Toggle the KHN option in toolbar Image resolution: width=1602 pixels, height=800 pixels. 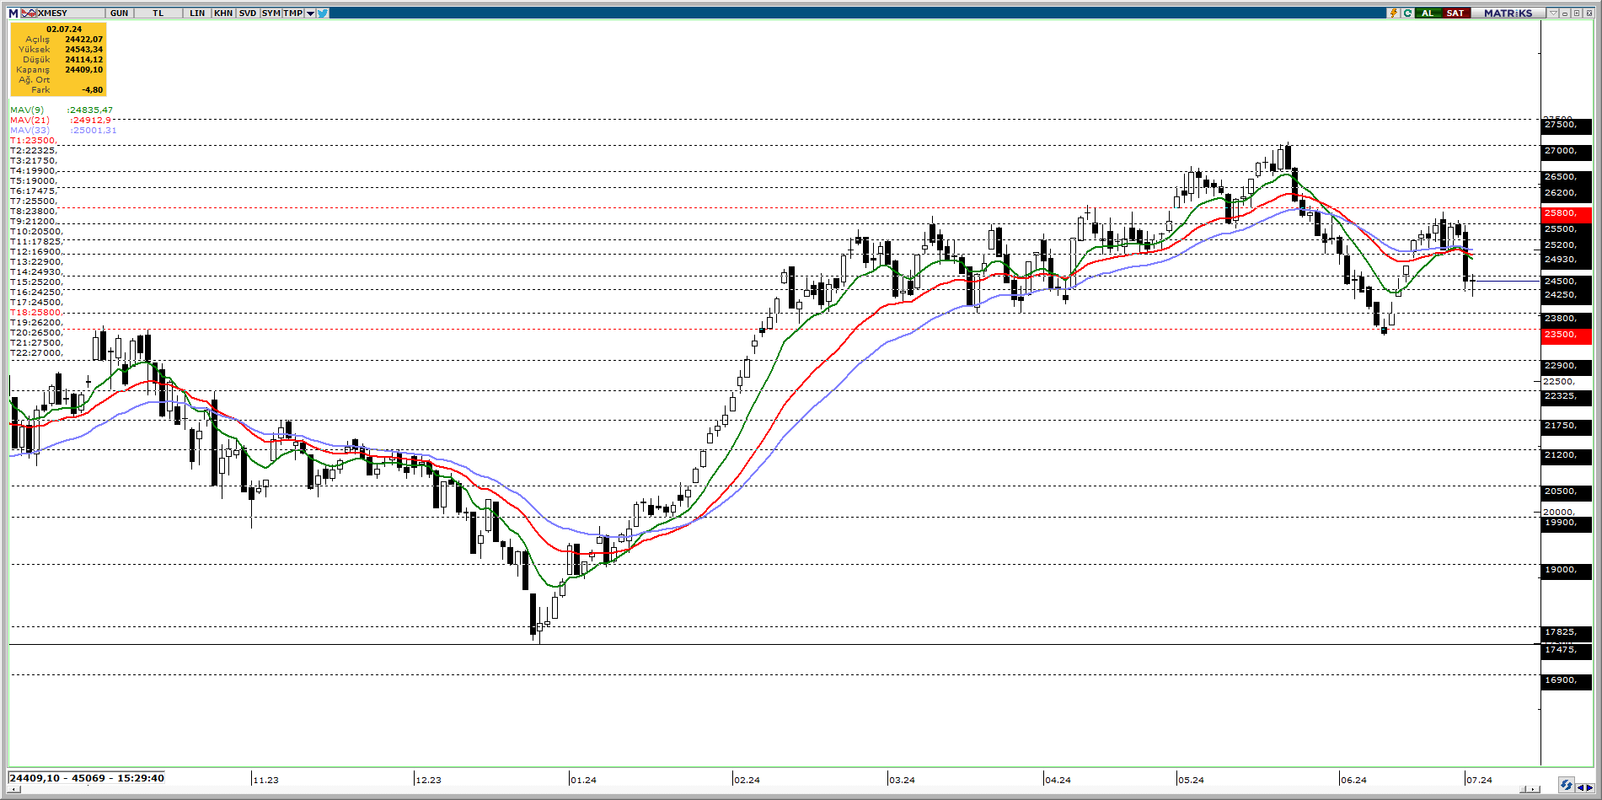(223, 13)
